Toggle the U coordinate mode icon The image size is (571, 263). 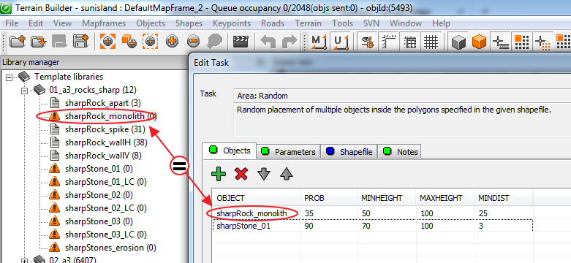point(341,42)
